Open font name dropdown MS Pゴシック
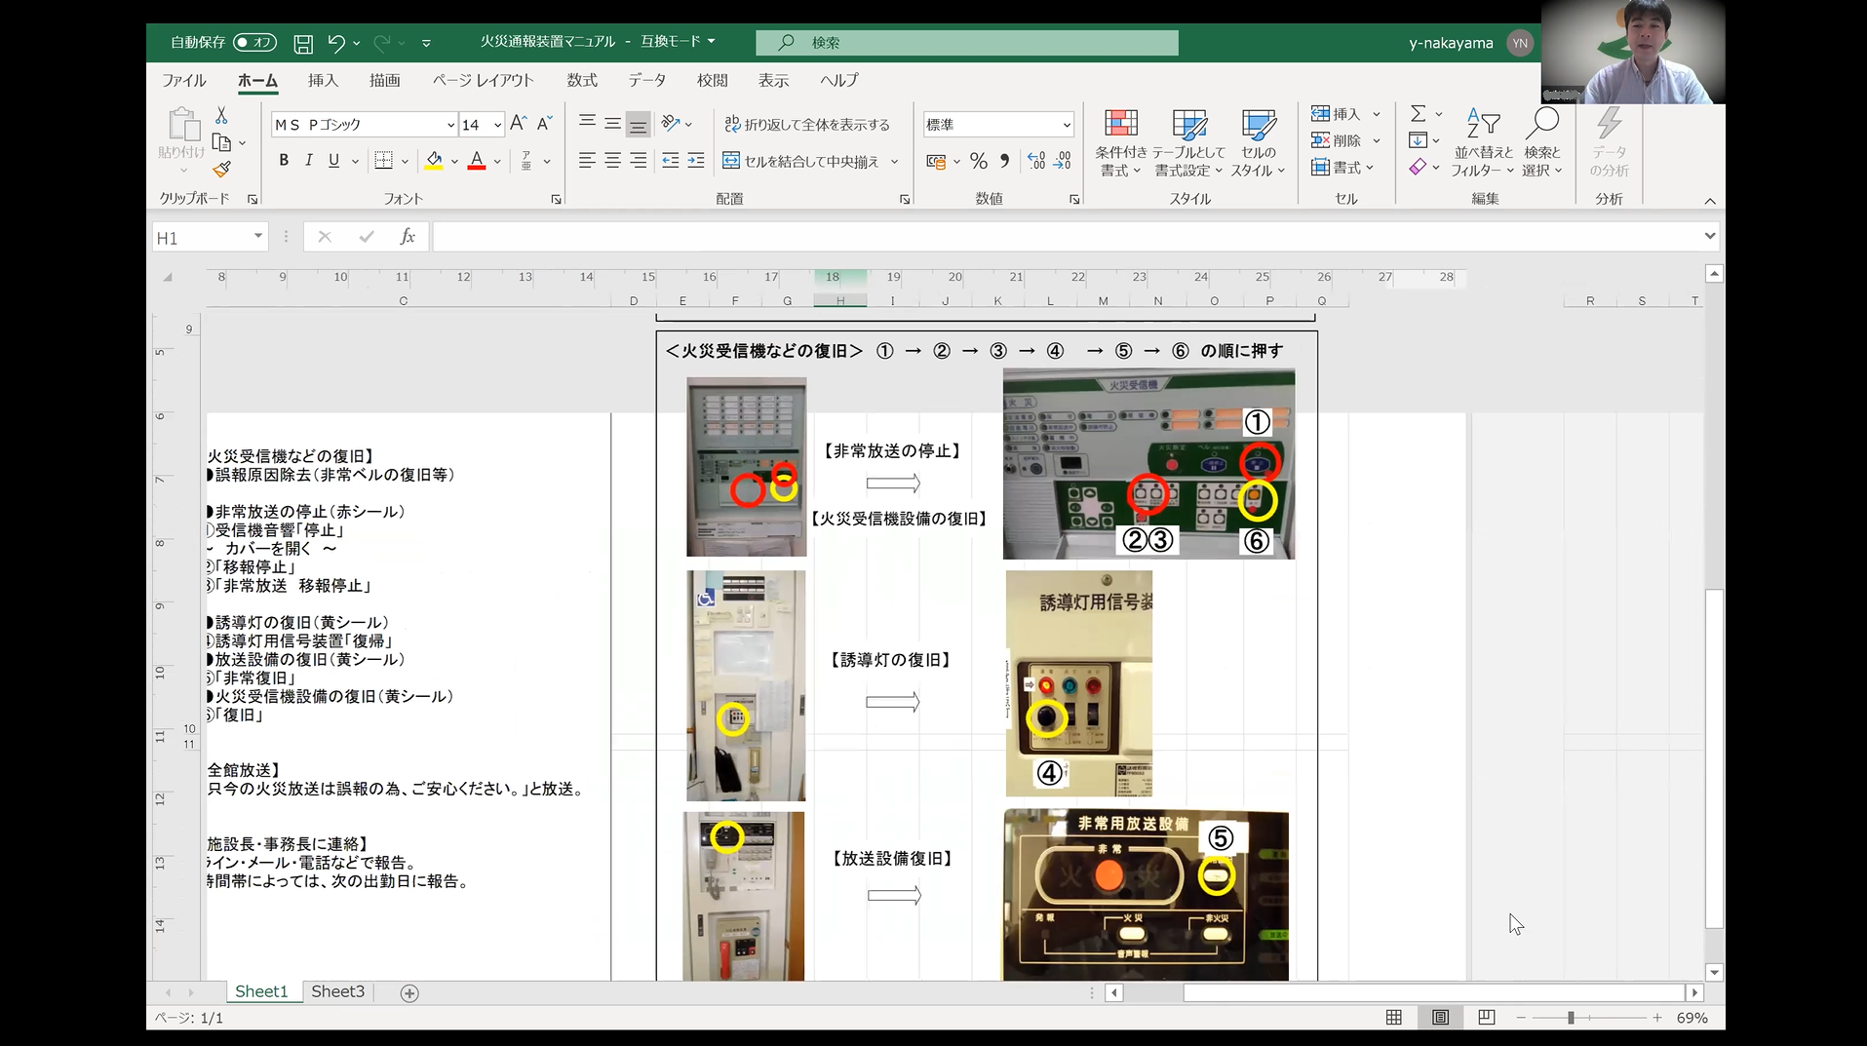Viewport: 1867px width, 1046px height. point(450,125)
